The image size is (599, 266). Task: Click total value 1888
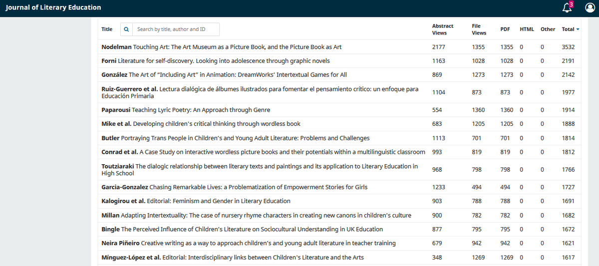[x=568, y=124]
